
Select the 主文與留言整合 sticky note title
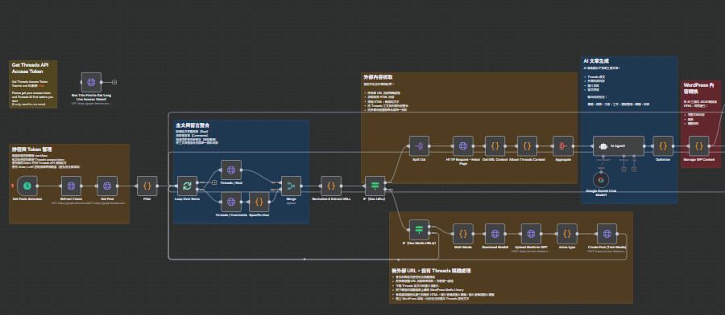(x=193, y=125)
